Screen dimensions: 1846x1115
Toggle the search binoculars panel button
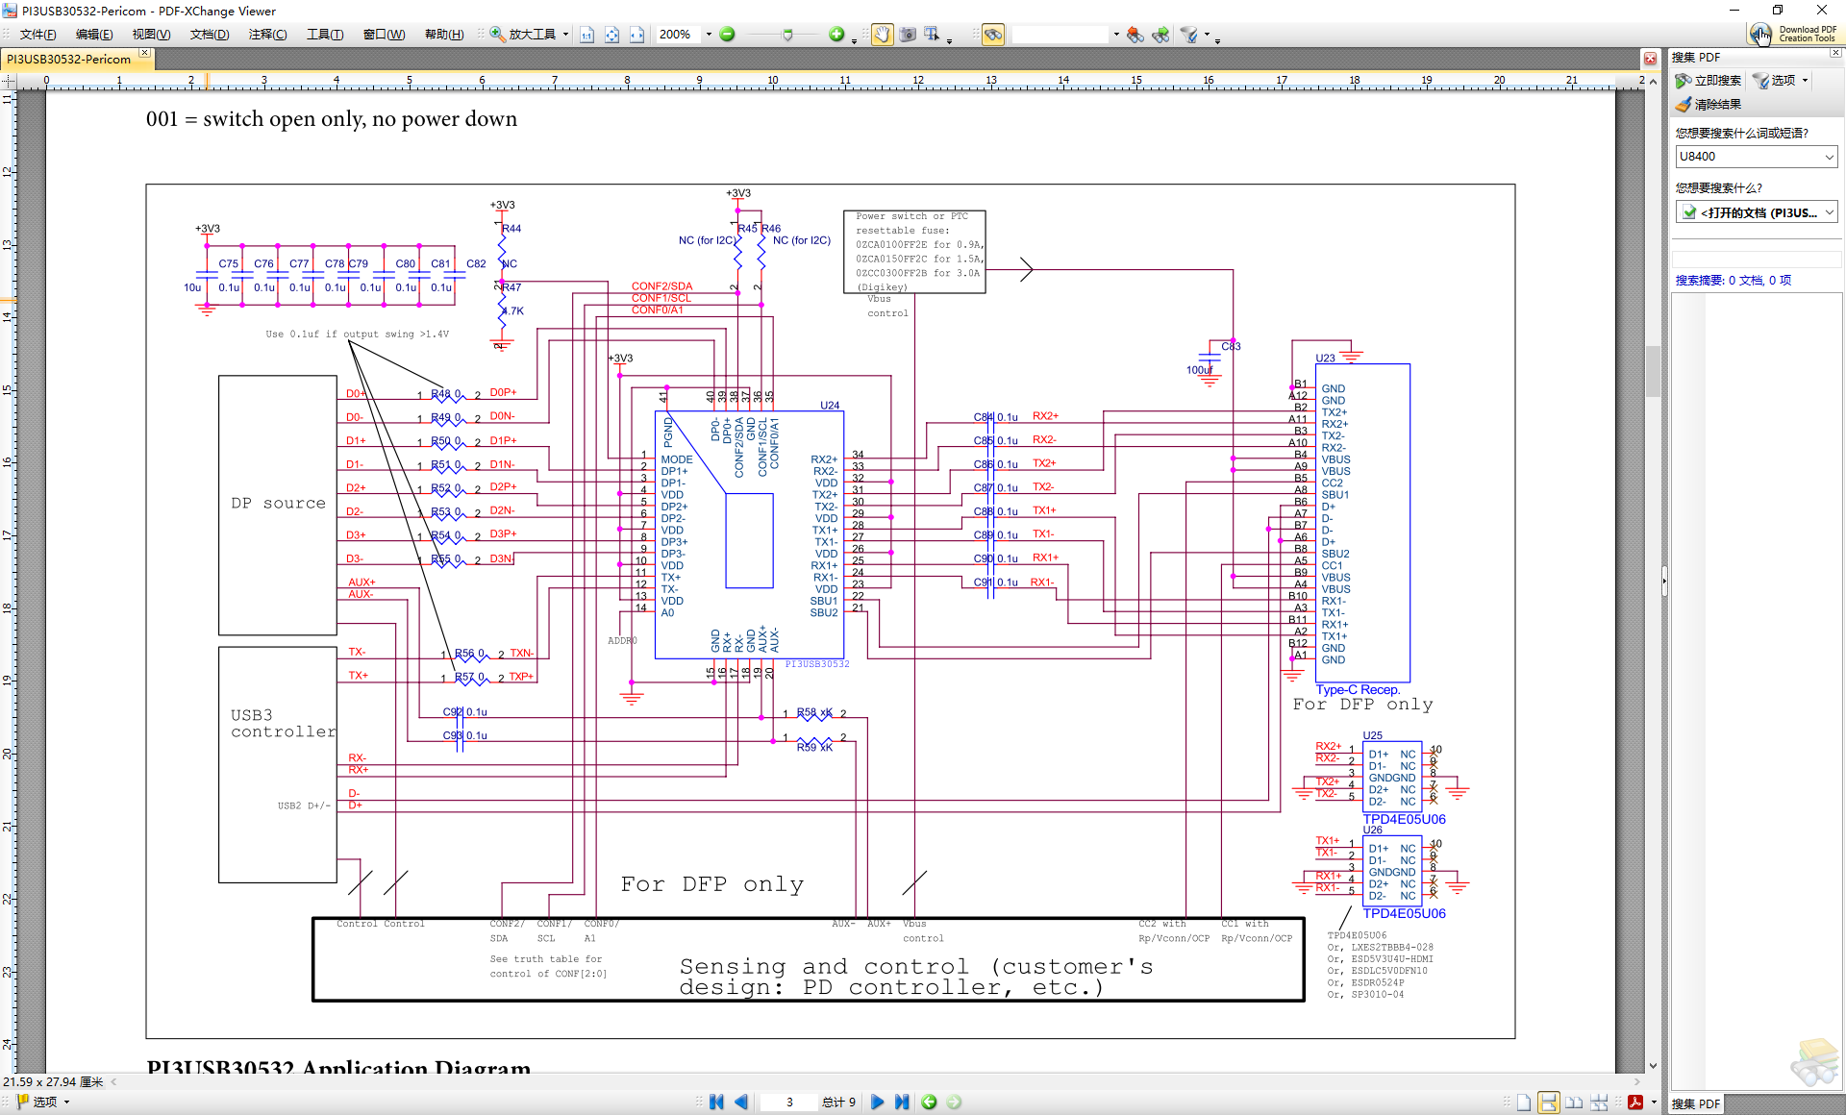click(993, 35)
